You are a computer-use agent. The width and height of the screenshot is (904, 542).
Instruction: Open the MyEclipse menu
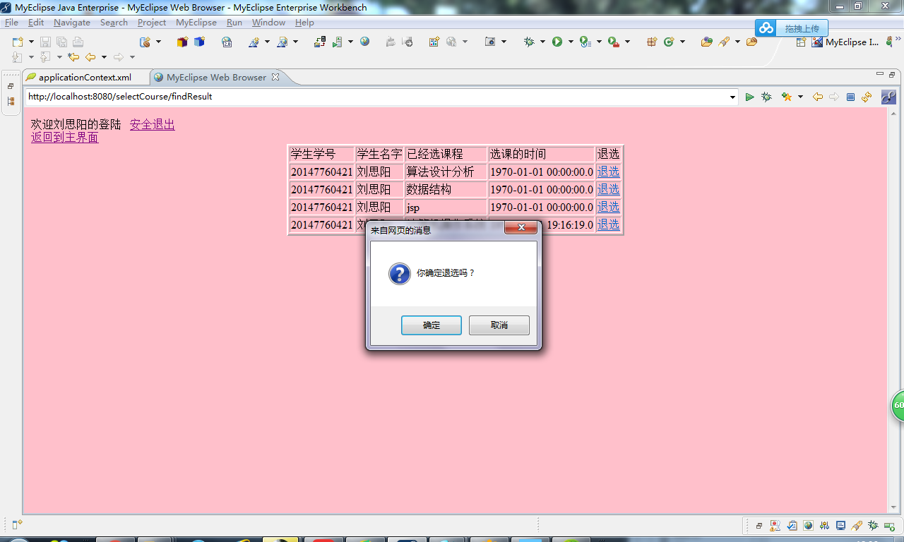point(196,22)
